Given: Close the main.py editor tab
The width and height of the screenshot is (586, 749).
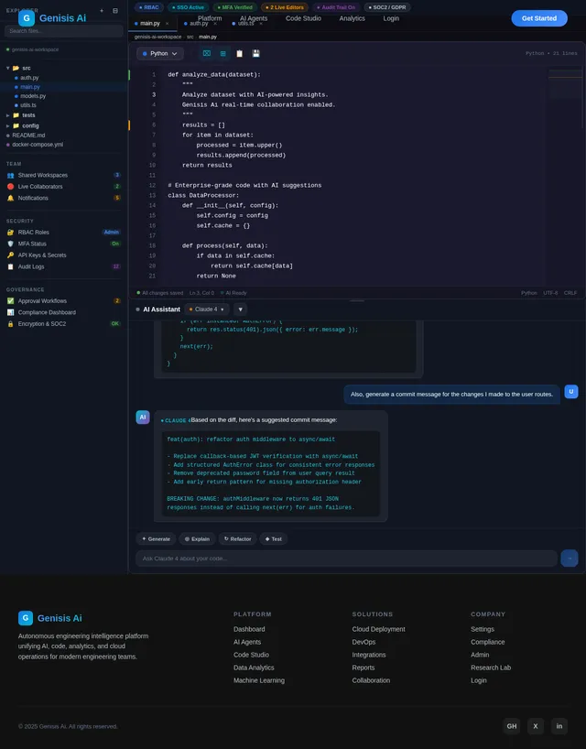Looking at the screenshot, I should pyautogui.click(x=168, y=24).
